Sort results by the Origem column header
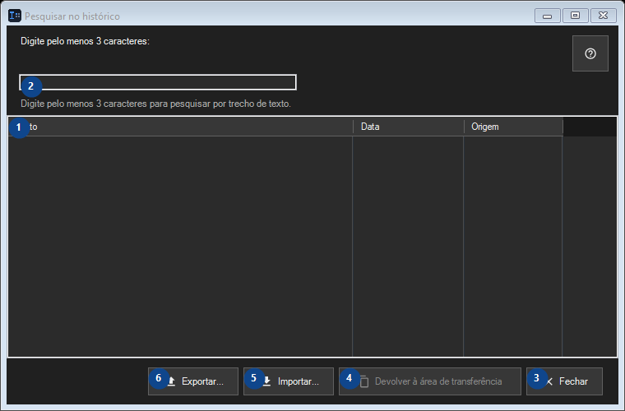Screen dimensions: 625x411 point(513,127)
